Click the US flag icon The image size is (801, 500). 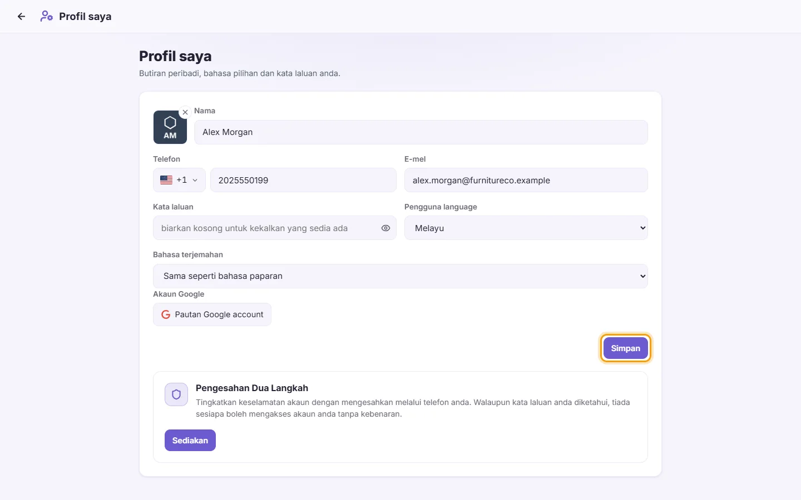click(x=166, y=180)
